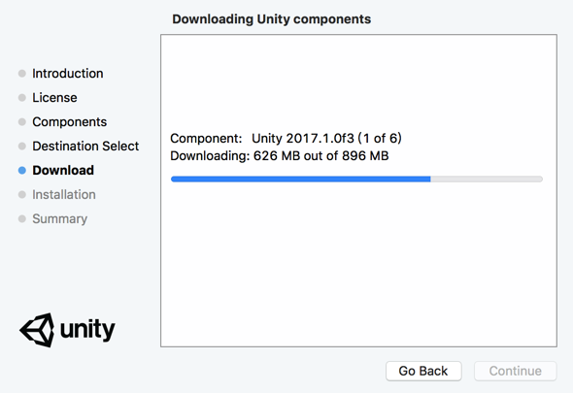Click the Destination Select bullet dot

[x=22, y=147]
